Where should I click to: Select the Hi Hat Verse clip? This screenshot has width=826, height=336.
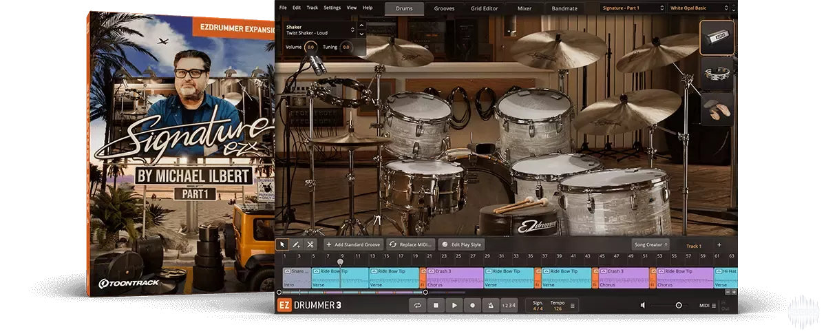pyautogui.click(x=726, y=277)
